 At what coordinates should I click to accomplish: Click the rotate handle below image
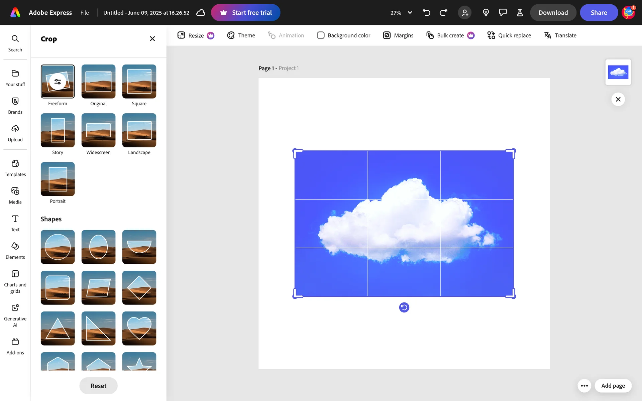coord(404,307)
